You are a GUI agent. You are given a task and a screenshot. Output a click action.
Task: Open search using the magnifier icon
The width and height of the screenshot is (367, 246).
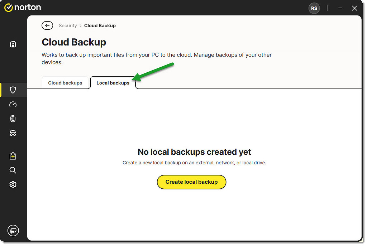pyautogui.click(x=13, y=170)
